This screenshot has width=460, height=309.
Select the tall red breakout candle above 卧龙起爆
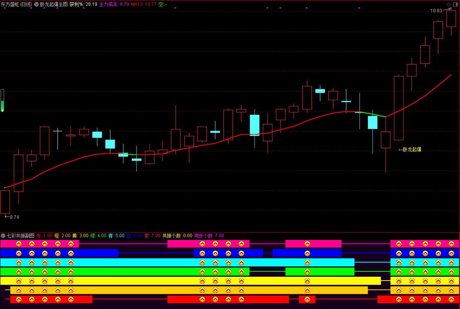pyautogui.click(x=399, y=108)
